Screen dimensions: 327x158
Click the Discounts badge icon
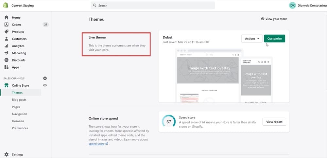[6, 60]
